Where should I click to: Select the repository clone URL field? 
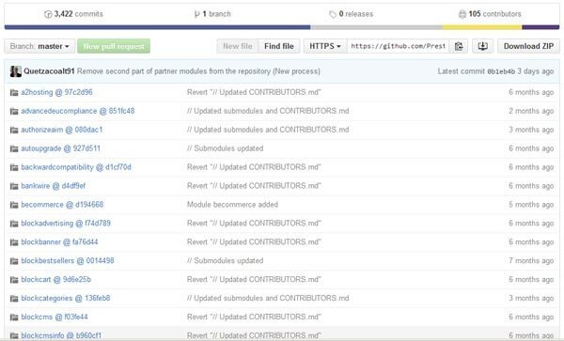coord(398,46)
